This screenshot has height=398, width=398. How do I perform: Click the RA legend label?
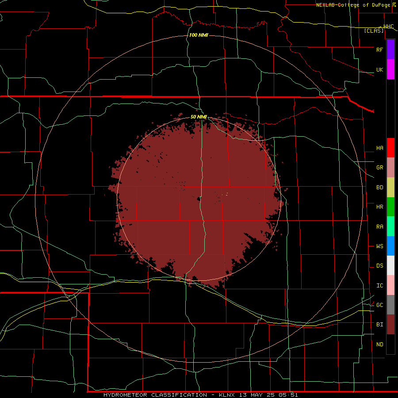pos(379,227)
